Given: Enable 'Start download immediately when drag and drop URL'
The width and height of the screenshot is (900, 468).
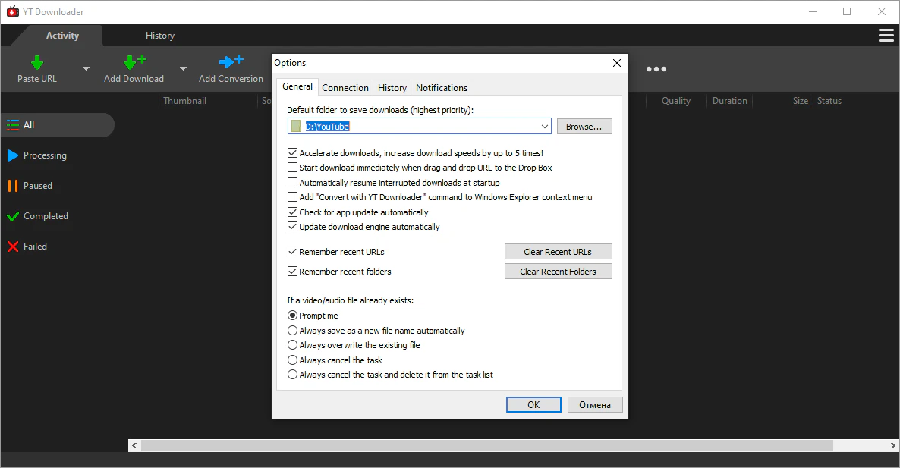Looking at the screenshot, I should (x=293, y=168).
